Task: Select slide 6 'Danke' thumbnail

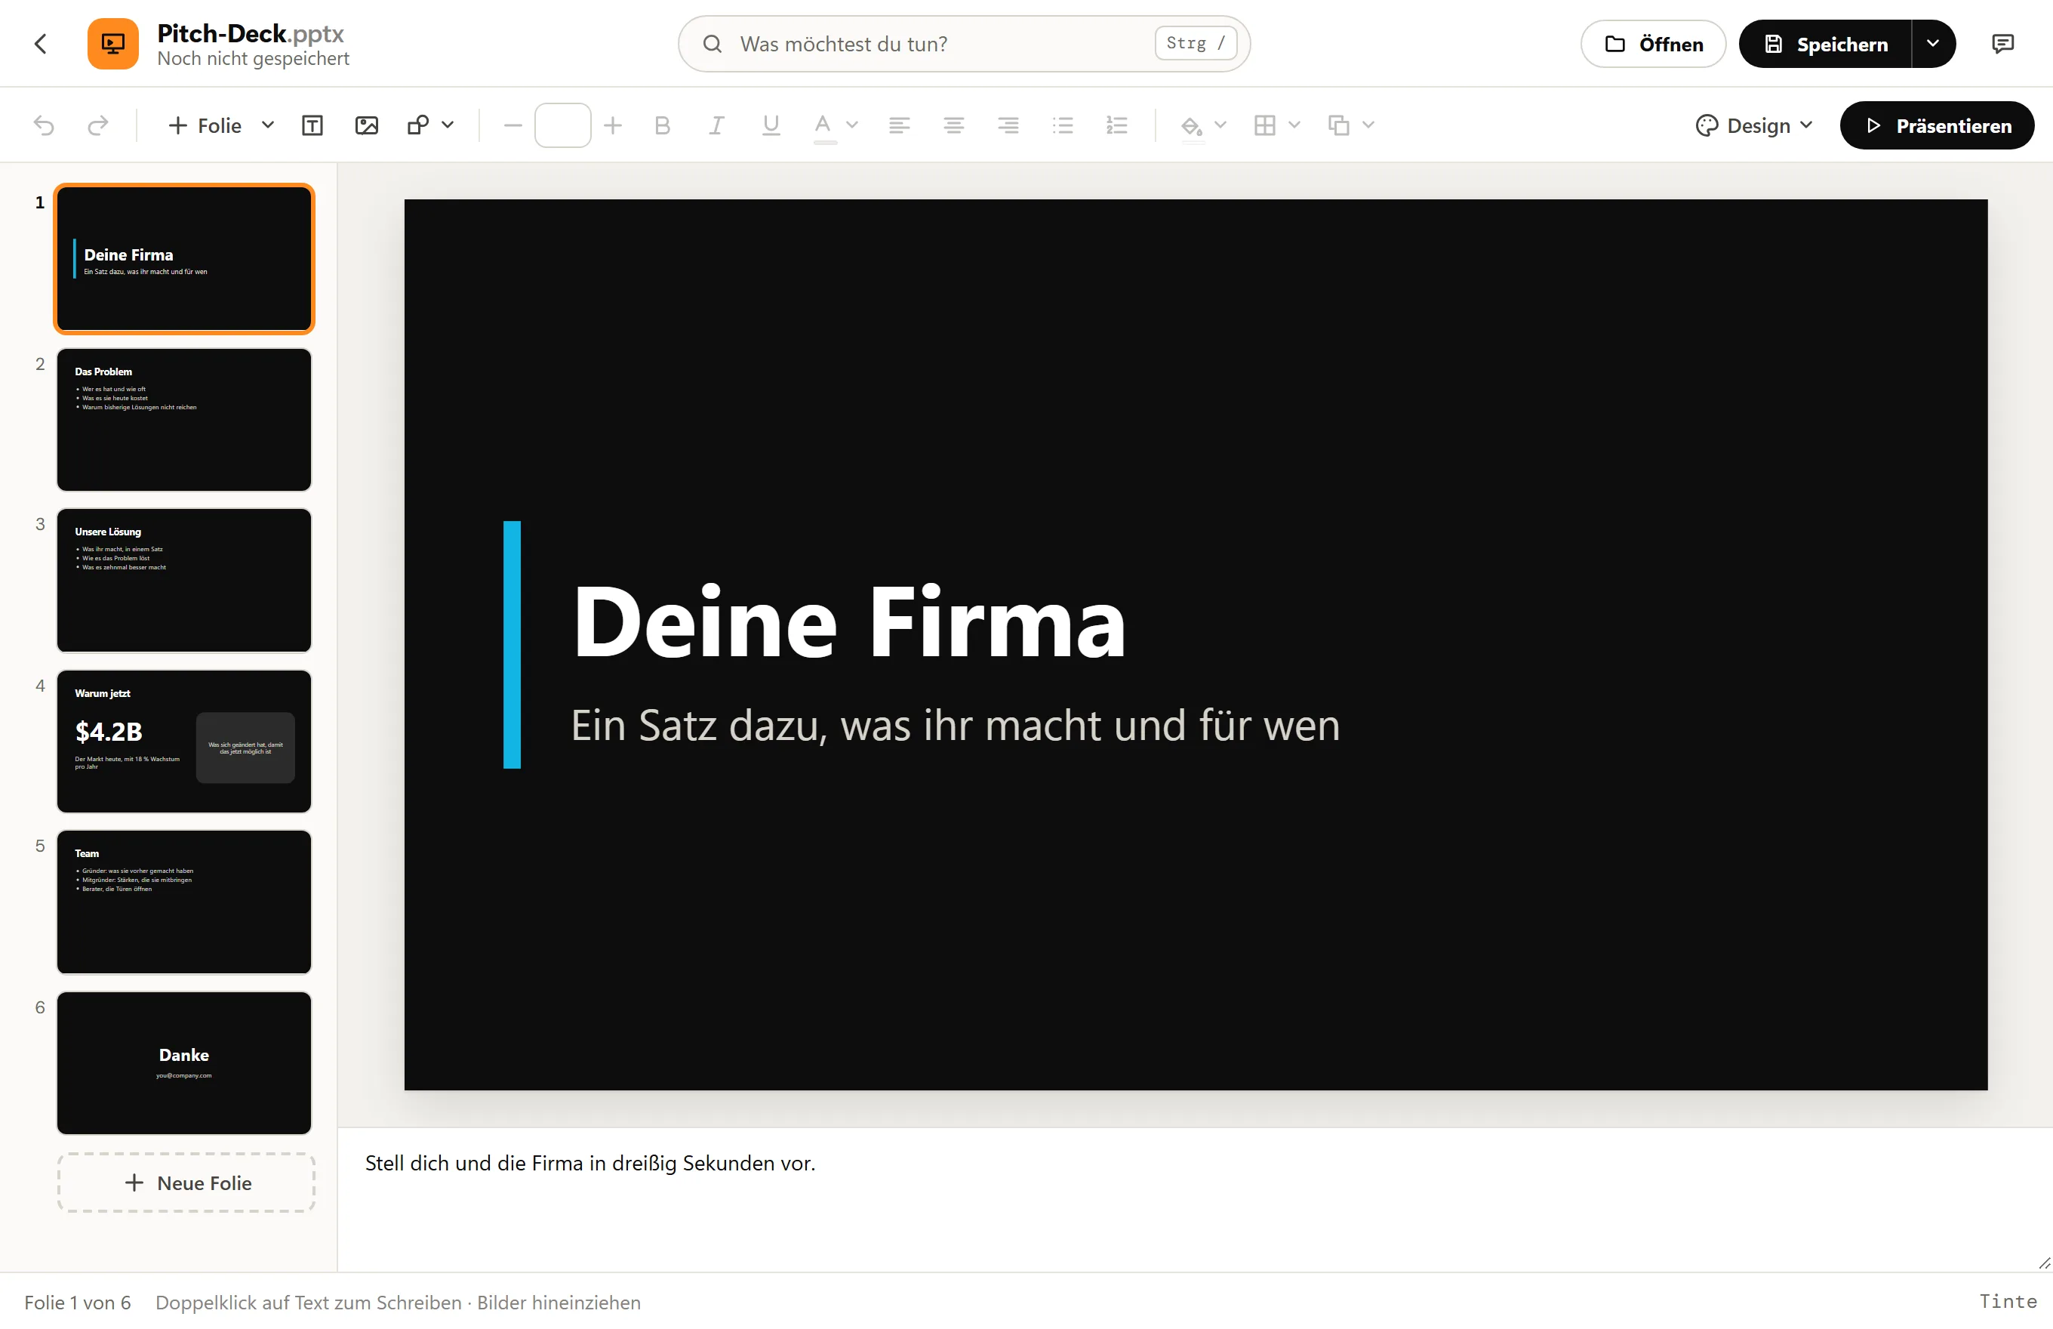Action: tap(183, 1063)
